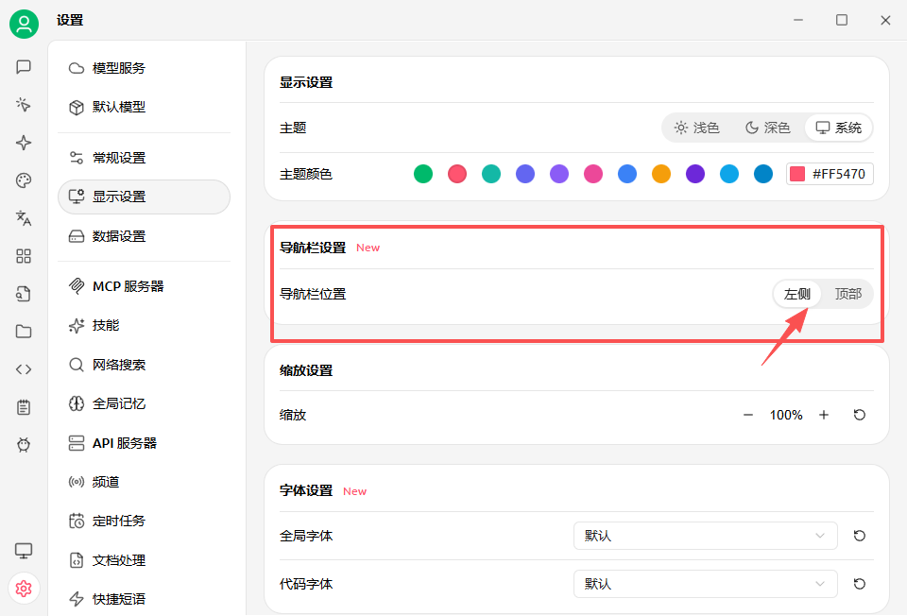Open the translate sidebar icon
Screen dimensions: 907x616
[x=24, y=218]
